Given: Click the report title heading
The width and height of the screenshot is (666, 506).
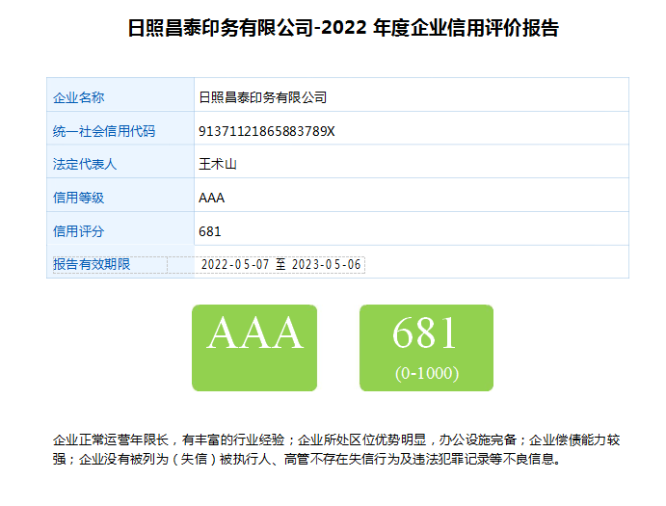Looking at the screenshot, I should pyautogui.click(x=343, y=28).
